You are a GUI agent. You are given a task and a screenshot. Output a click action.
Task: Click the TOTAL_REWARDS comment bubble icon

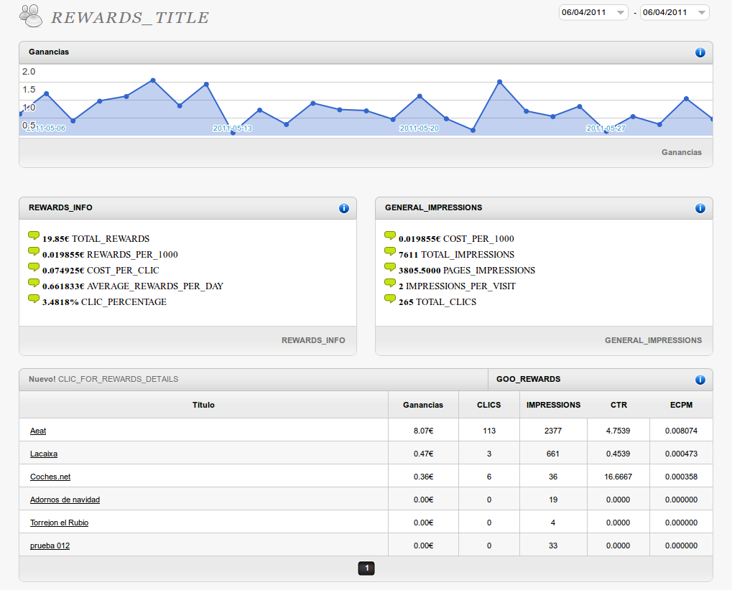(x=34, y=236)
